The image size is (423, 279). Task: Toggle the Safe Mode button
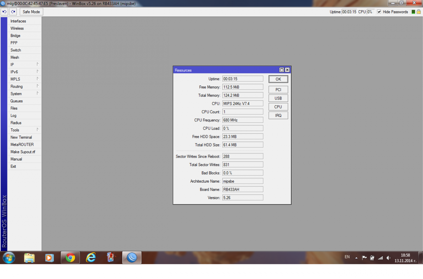point(31,12)
